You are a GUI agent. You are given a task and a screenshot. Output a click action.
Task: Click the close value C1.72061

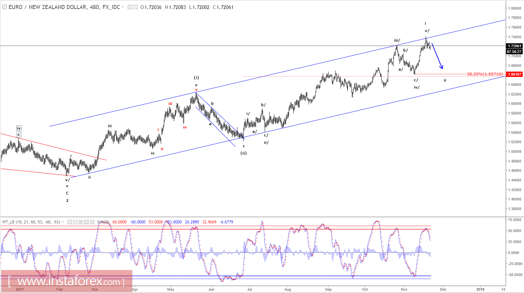[x=223, y=7]
